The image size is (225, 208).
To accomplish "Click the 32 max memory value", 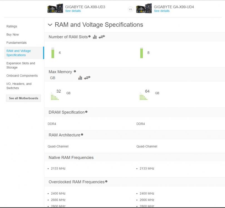I will point(59,91).
